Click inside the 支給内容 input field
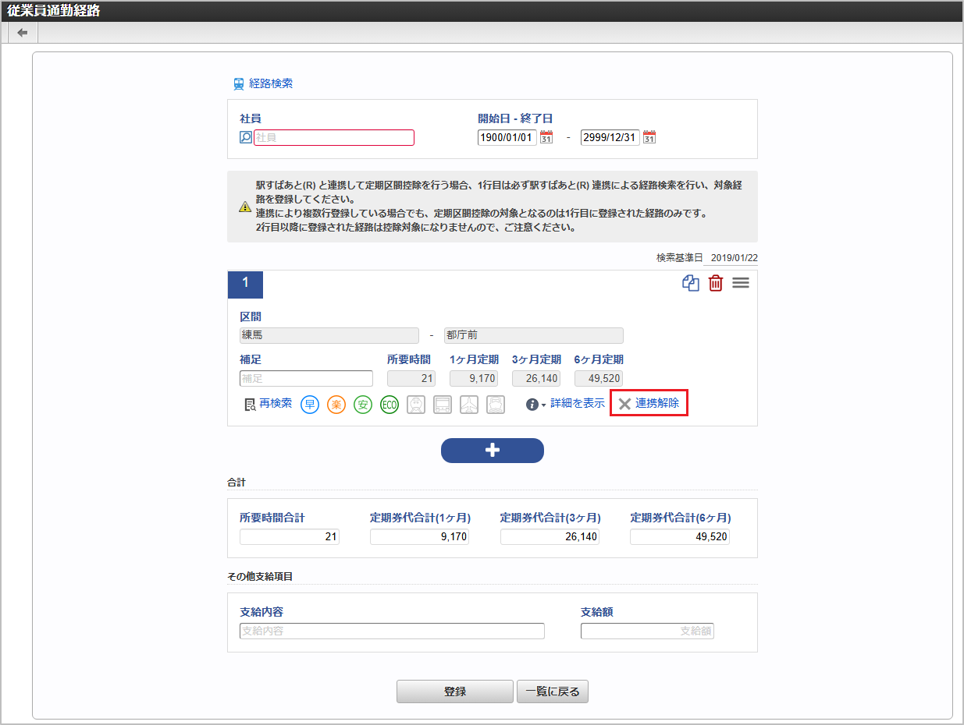This screenshot has width=964, height=725. point(390,631)
